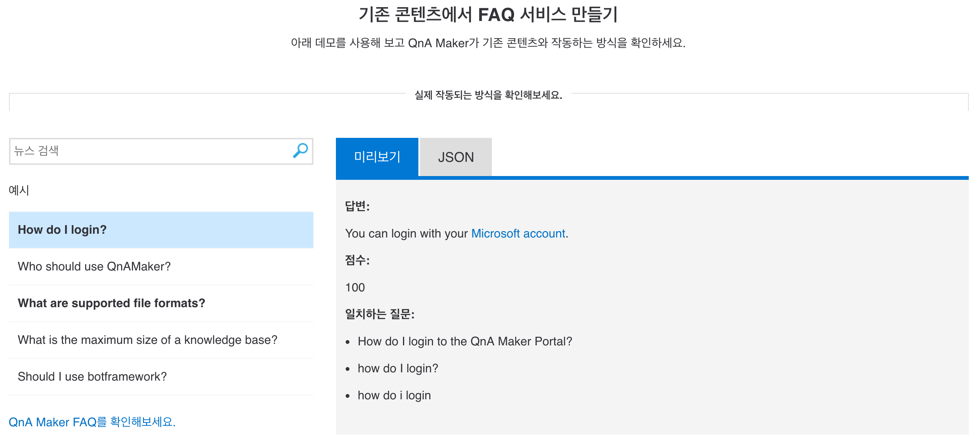
Task: Click 'How do I login to the QnA Maker Portal?'
Action: tap(465, 341)
